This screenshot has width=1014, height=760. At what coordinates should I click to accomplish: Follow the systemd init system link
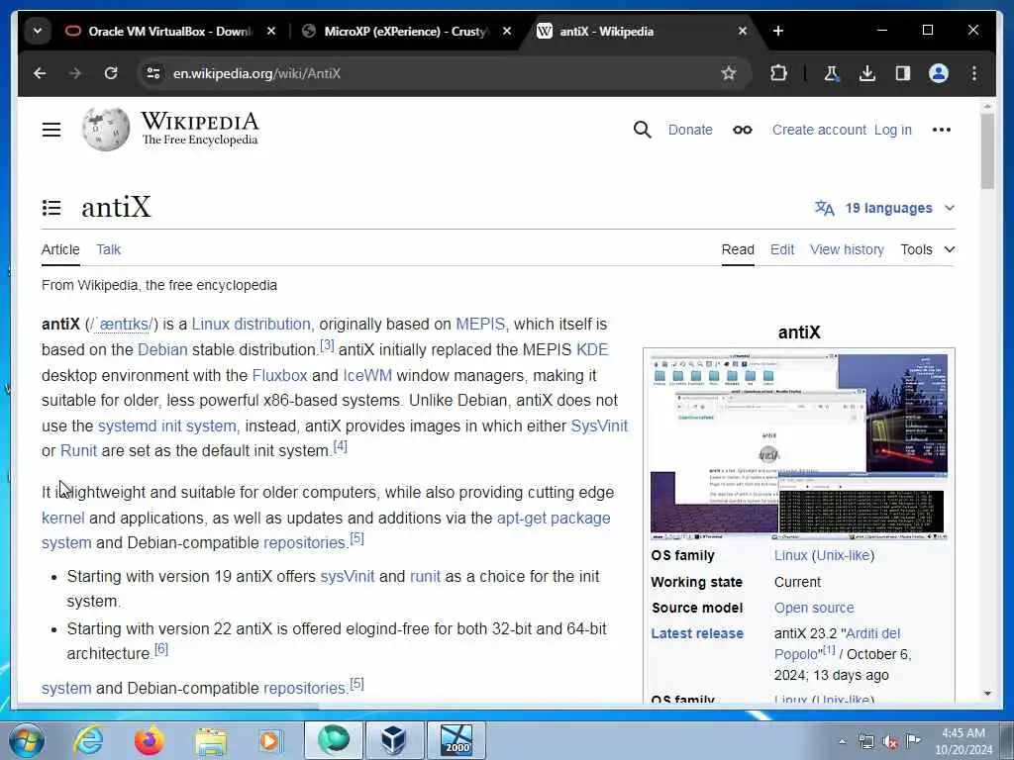pos(167,426)
